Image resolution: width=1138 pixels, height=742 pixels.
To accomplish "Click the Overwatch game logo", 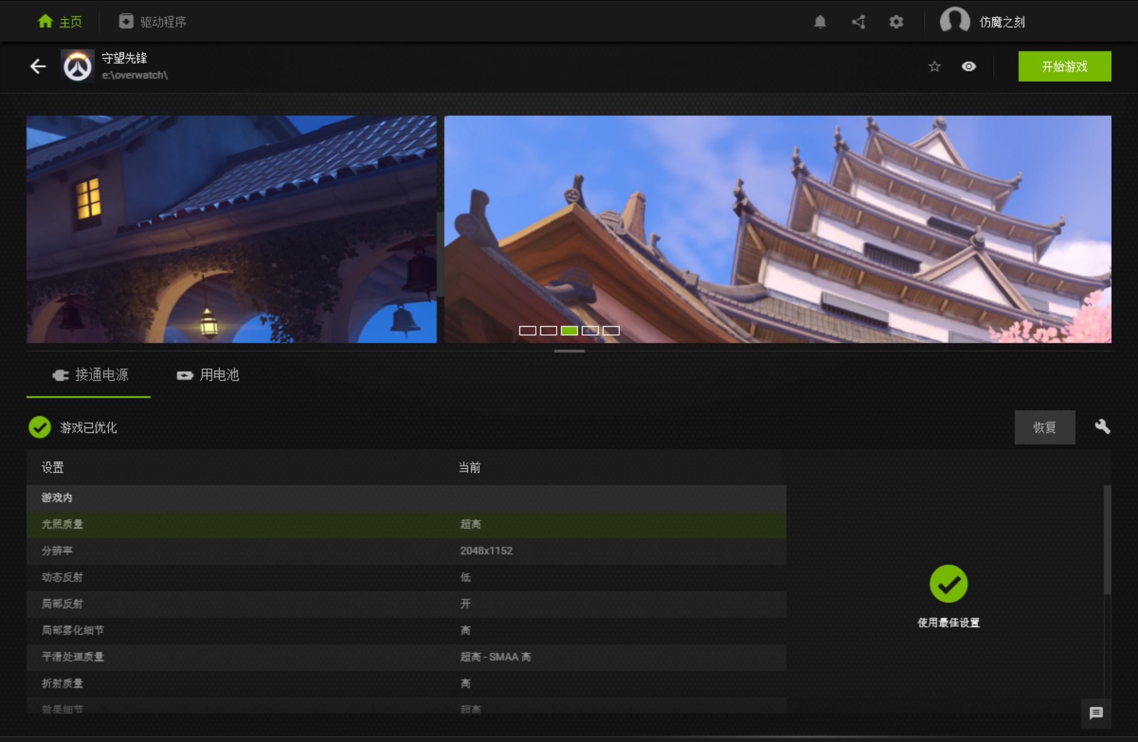I will click(78, 67).
